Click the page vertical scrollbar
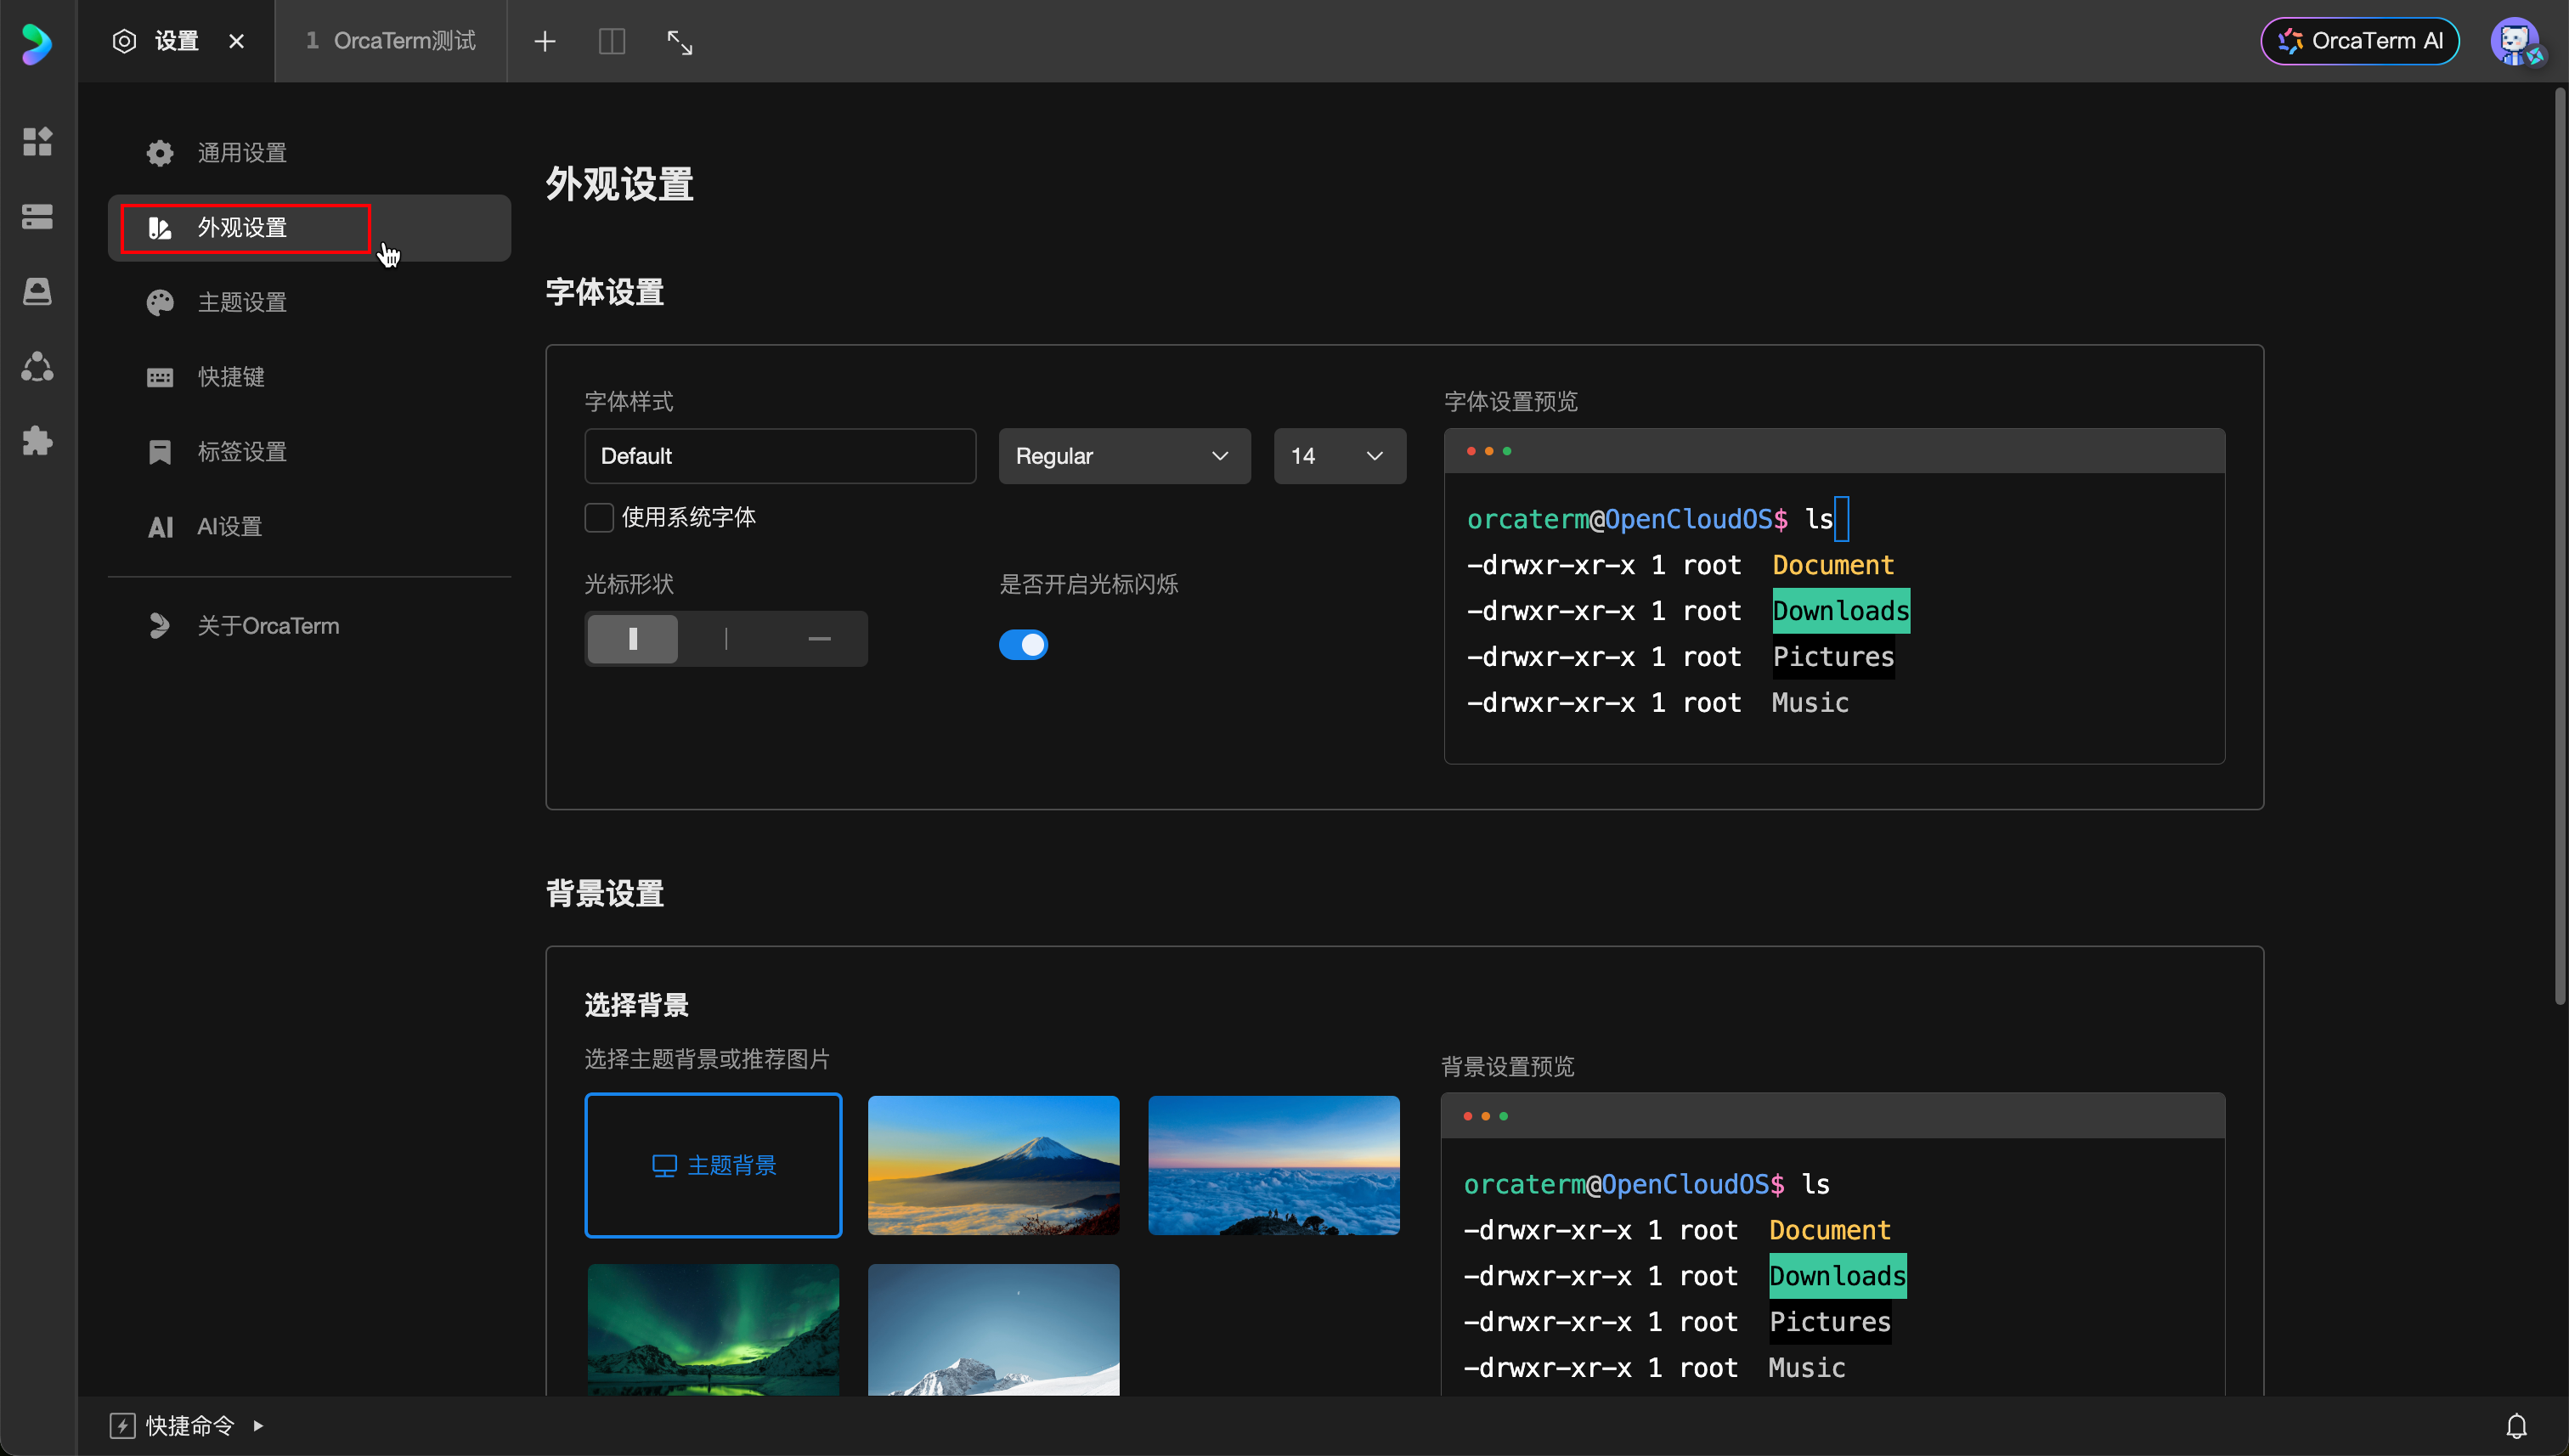The width and height of the screenshot is (2569, 1456). pyautogui.click(x=2560, y=545)
